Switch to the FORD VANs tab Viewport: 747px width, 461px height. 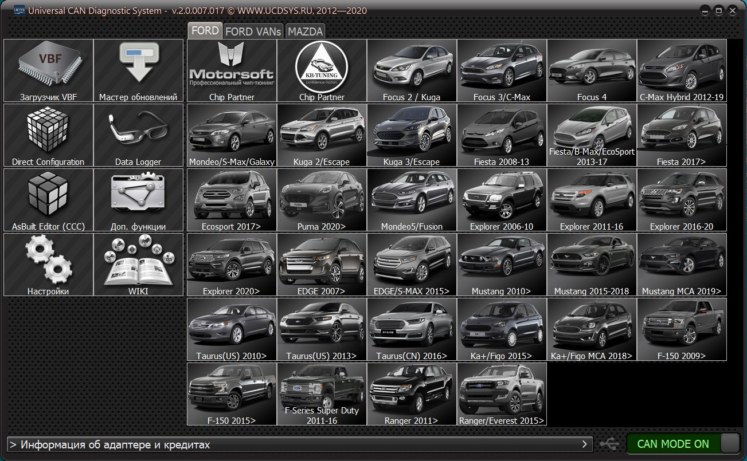[x=253, y=31]
